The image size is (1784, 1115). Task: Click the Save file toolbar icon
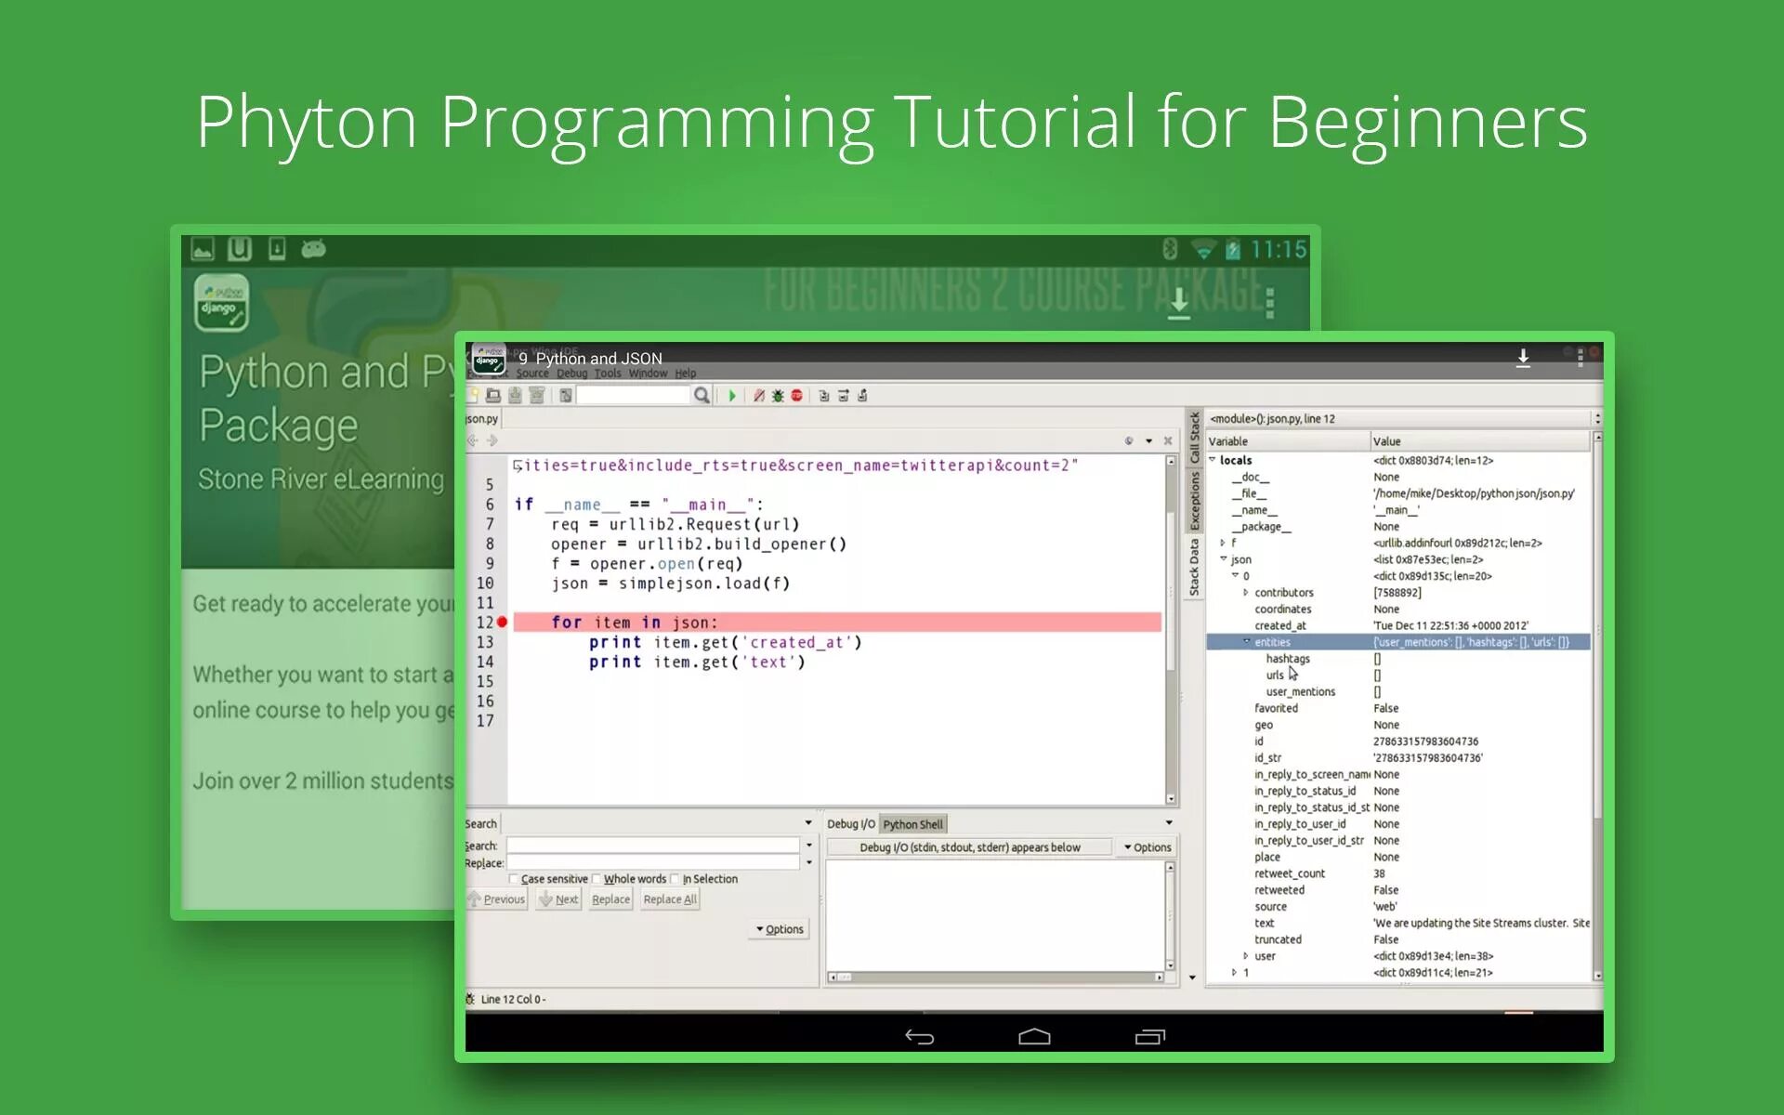coord(515,396)
